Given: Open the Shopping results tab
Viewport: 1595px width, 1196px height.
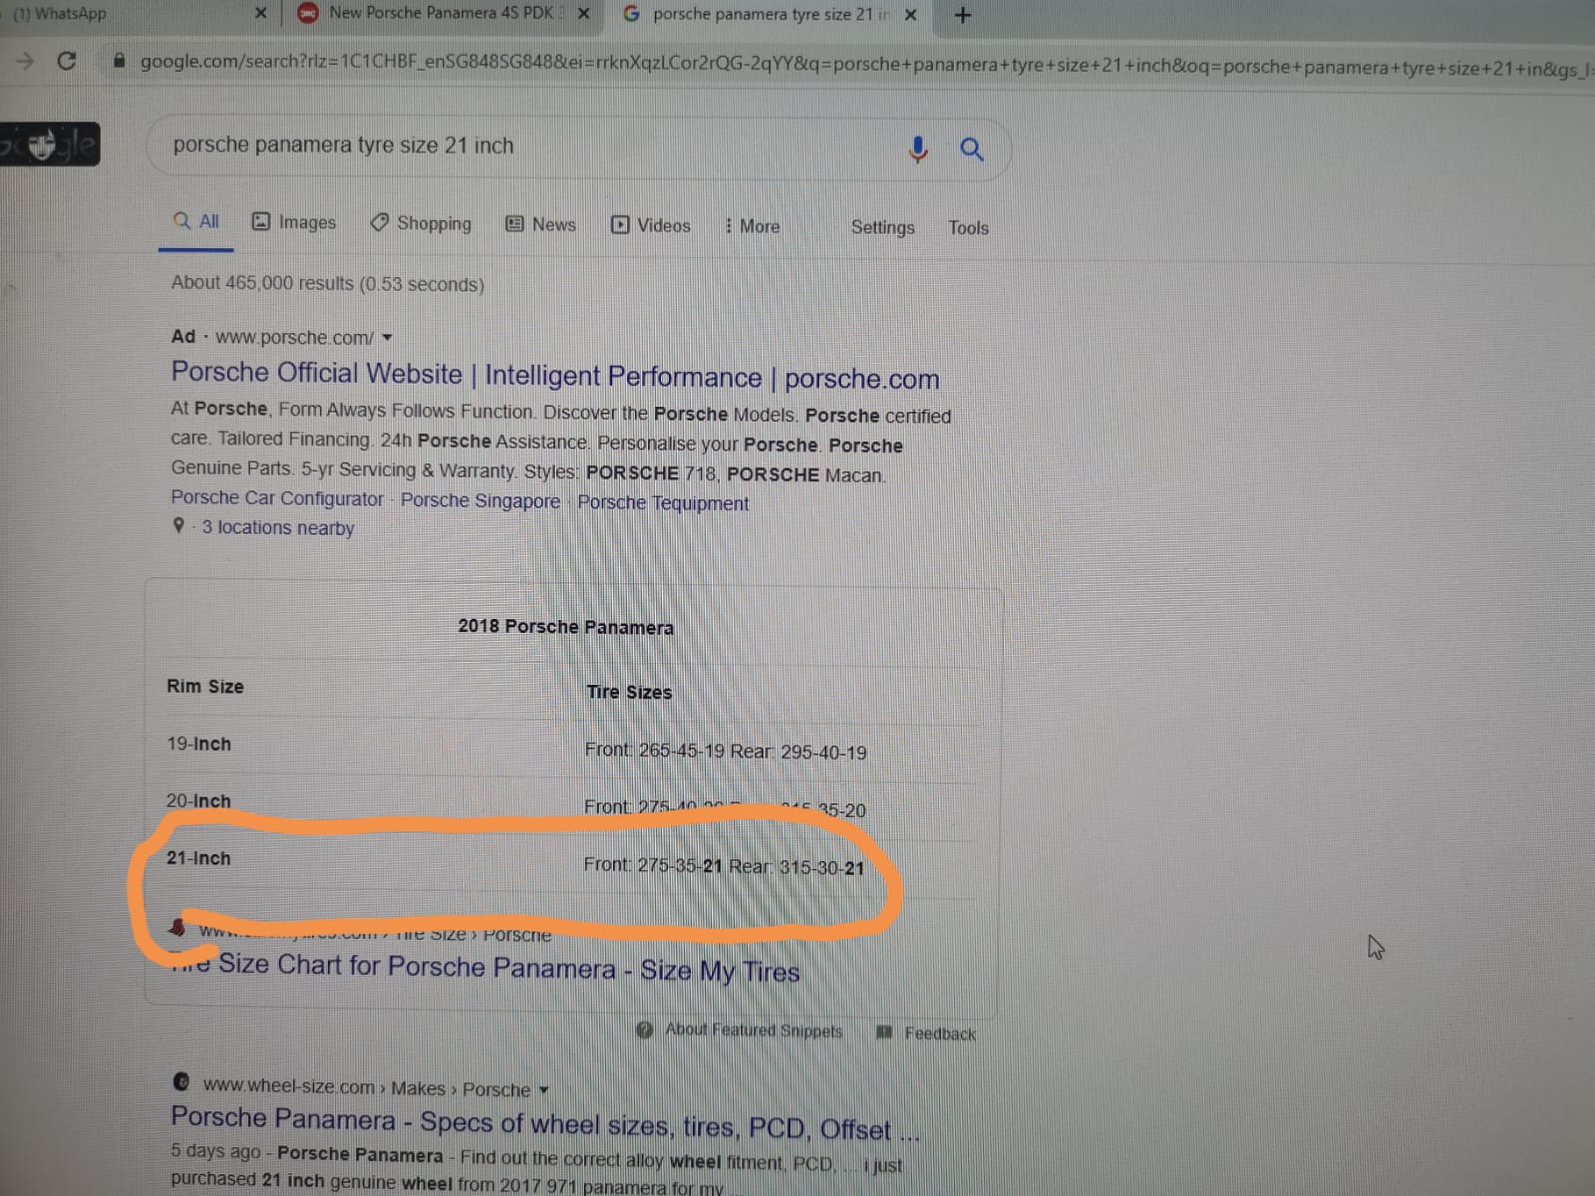Looking at the screenshot, I should [x=421, y=223].
